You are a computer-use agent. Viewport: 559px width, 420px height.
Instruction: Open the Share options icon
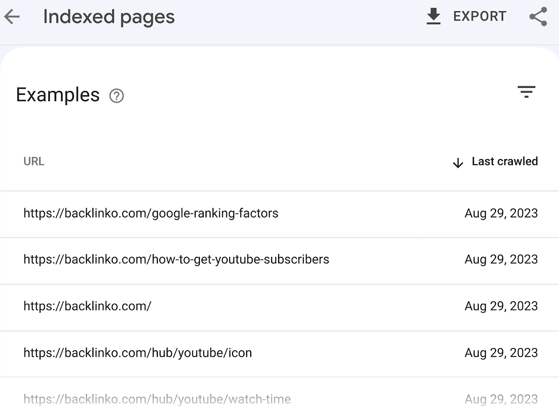[538, 16]
